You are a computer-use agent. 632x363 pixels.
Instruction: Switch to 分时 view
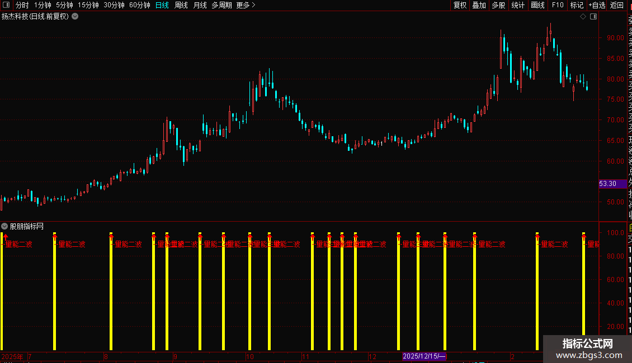tap(22, 5)
